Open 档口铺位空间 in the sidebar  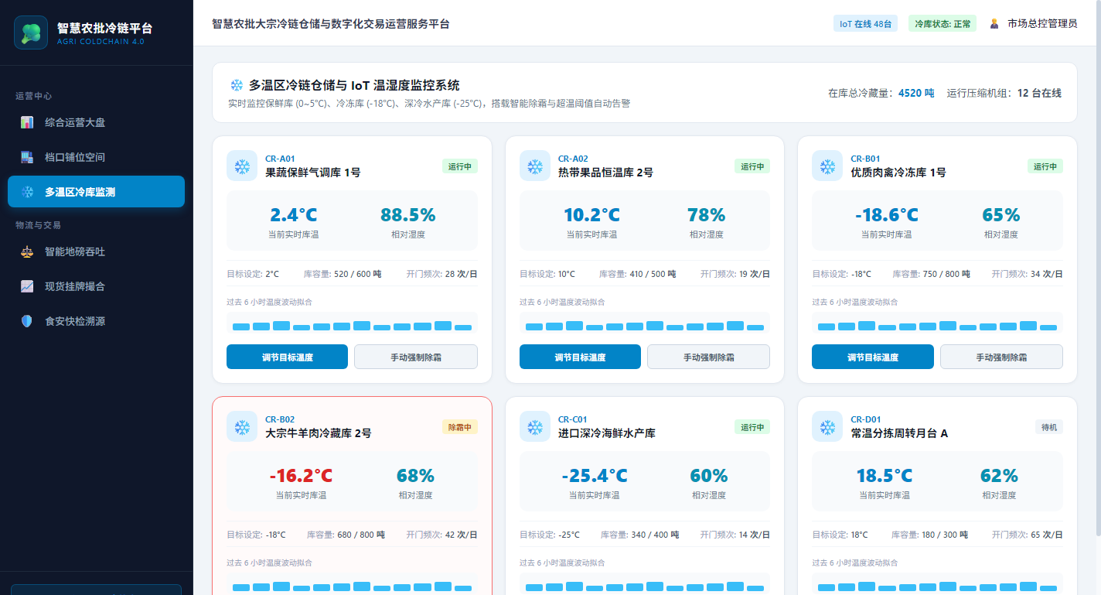[96, 157]
